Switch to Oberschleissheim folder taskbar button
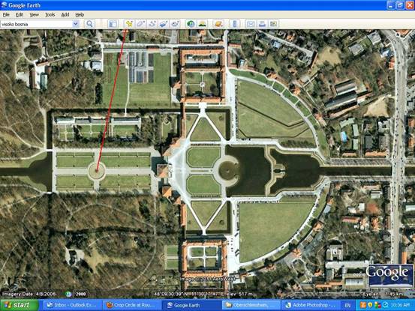The height and width of the screenshot is (311, 415). point(251,305)
